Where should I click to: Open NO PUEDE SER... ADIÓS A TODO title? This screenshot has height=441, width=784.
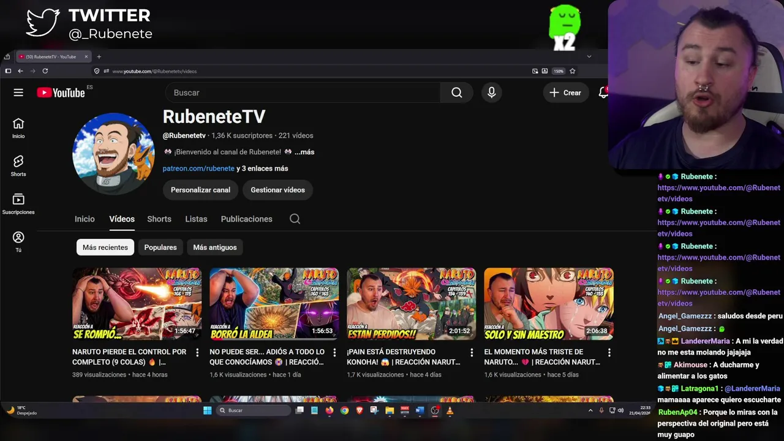[x=267, y=357]
